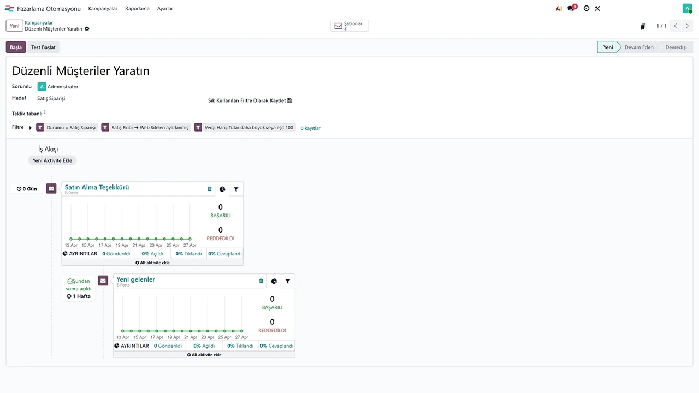Viewport: 699px width, 393px height.
Task: Open the Pazarlama Otomasyonu app home icon
Action: click(x=9, y=9)
